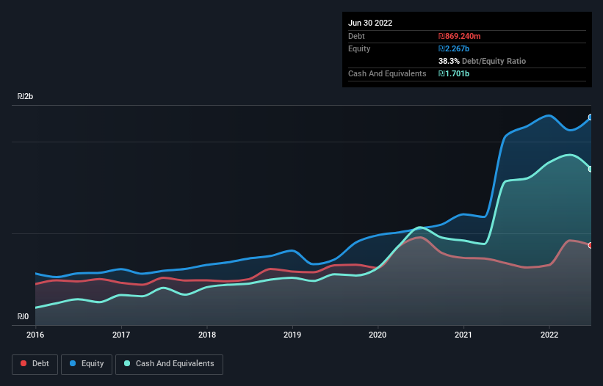Image resolution: width=603 pixels, height=386 pixels.
Task: Click the ₪1.701b cash value
Action: 454,73
